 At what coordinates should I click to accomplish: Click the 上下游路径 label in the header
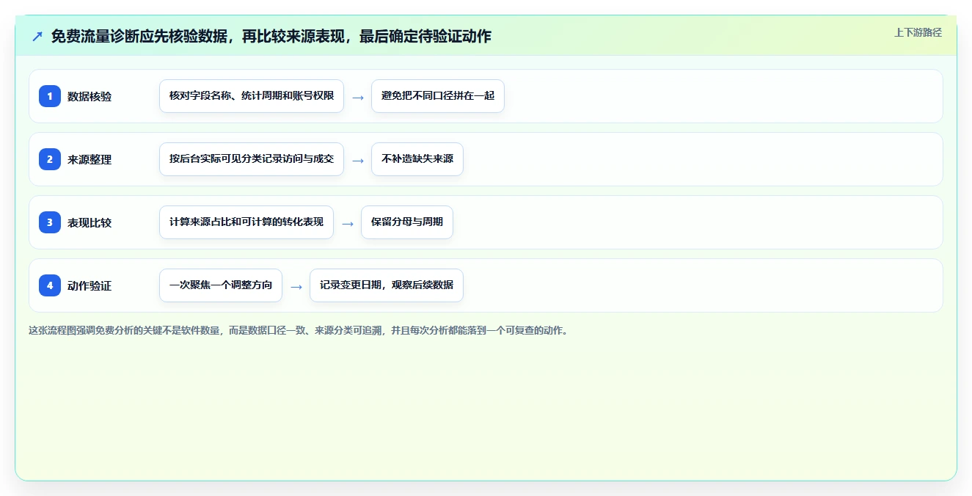918,32
